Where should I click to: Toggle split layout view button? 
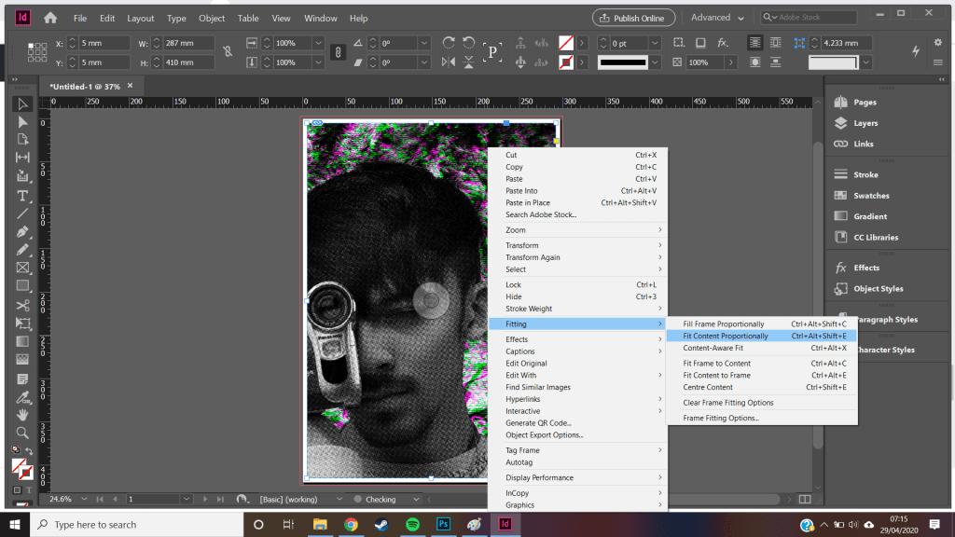[x=805, y=500]
